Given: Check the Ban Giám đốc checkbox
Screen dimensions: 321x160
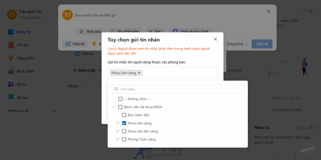Looking at the screenshot, I should pyautogui.click(x=124, y=115).
